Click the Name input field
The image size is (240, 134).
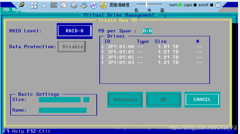63,110
